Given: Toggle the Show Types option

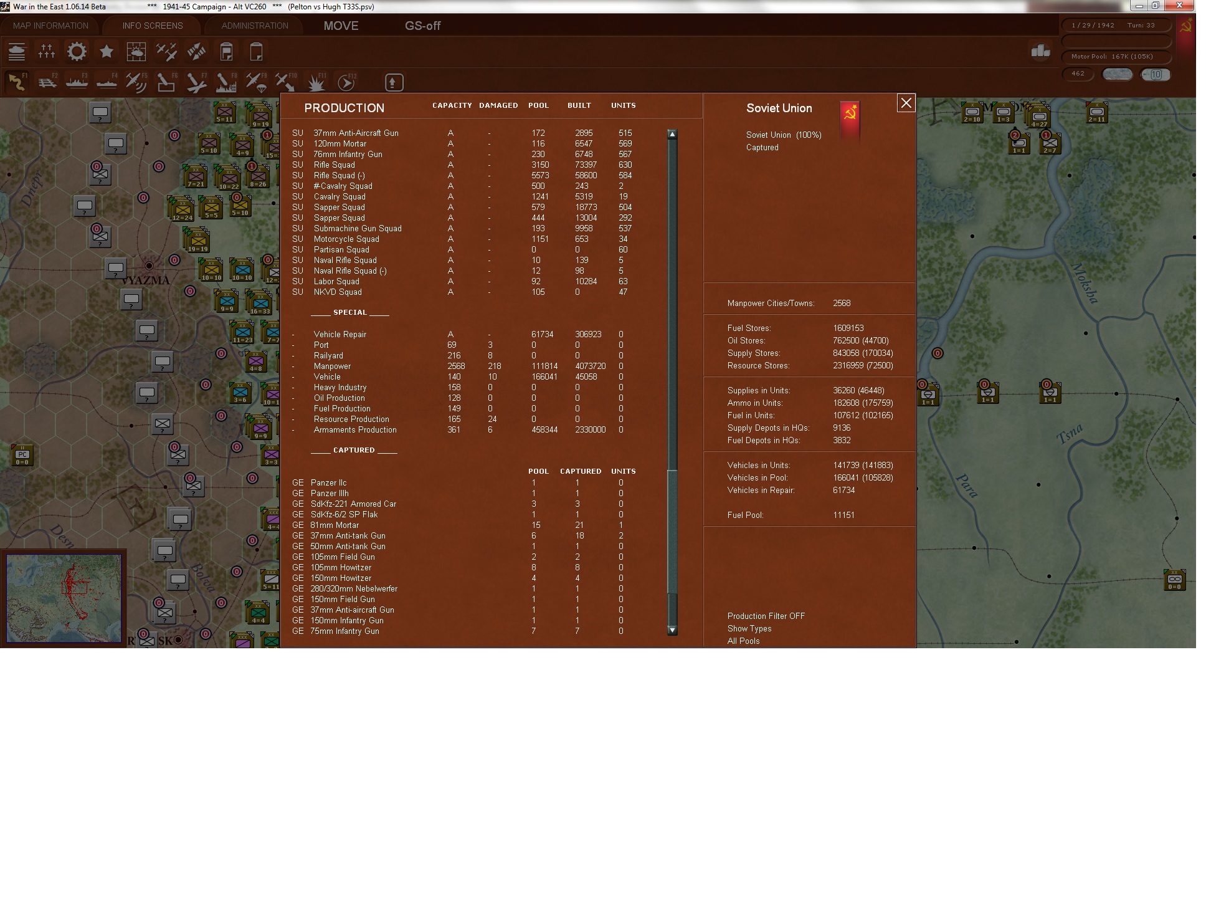Looking at the screenshot, I should pyautogui.click(x=749, y=628).
